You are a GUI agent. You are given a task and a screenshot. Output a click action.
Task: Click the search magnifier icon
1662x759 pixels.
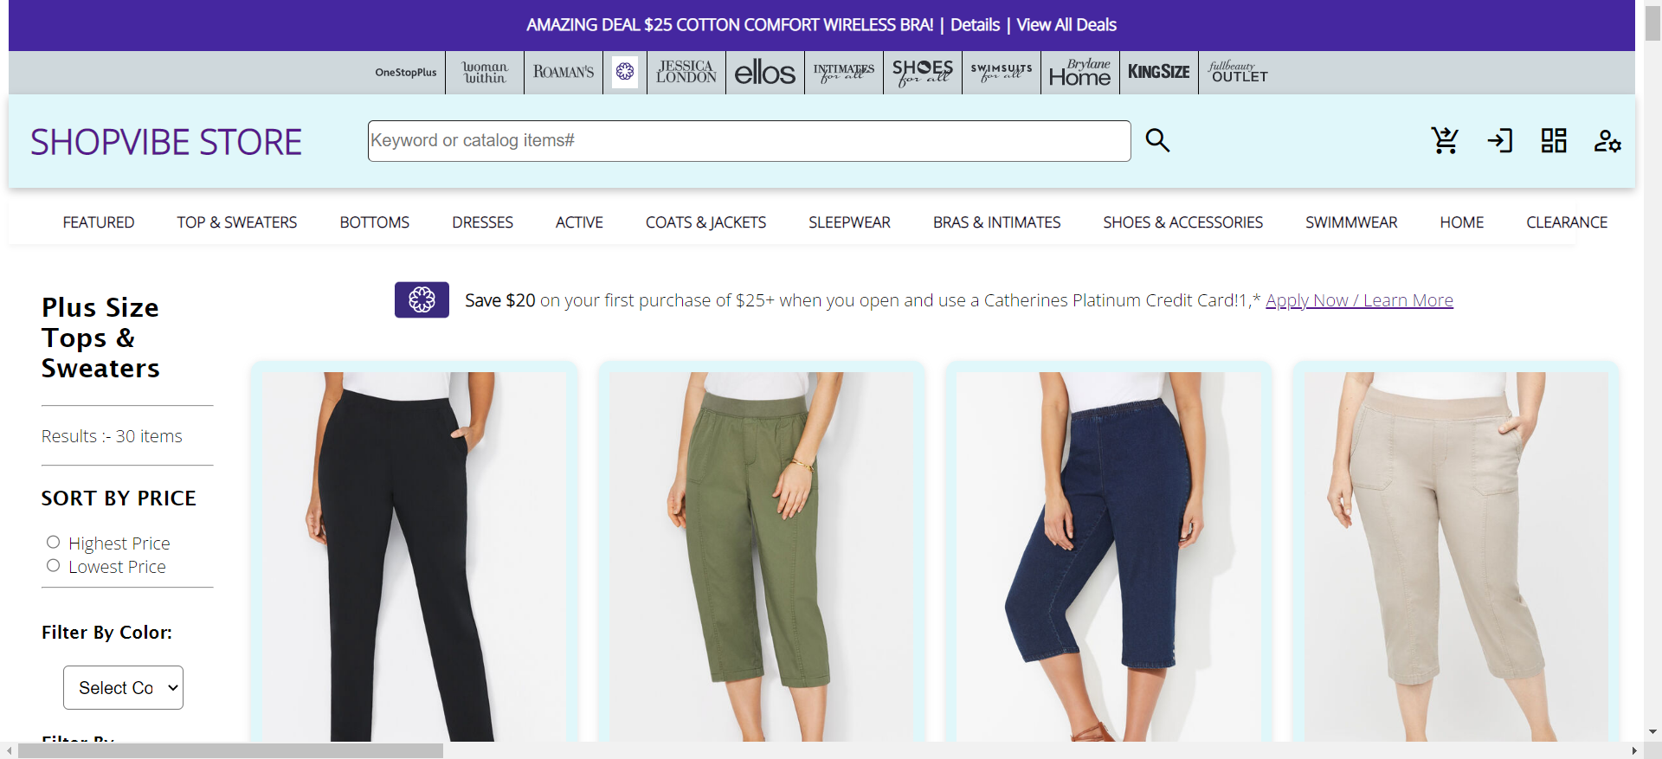[1157, 140]
